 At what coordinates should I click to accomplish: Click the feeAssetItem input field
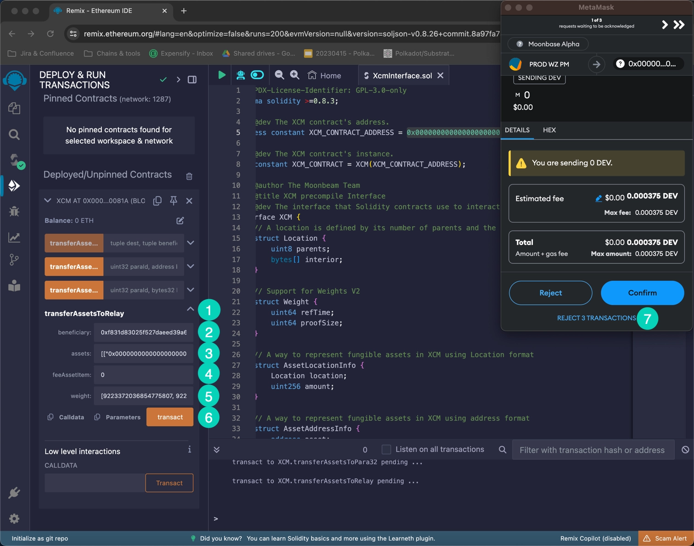point(144,375)
